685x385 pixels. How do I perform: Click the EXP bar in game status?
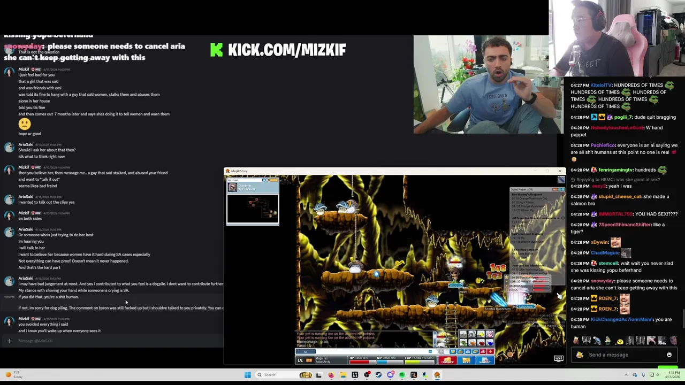click(420, 362)
